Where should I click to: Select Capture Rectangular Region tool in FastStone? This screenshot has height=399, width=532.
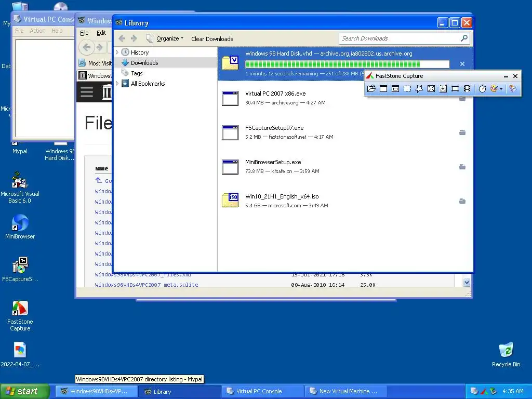407,88
